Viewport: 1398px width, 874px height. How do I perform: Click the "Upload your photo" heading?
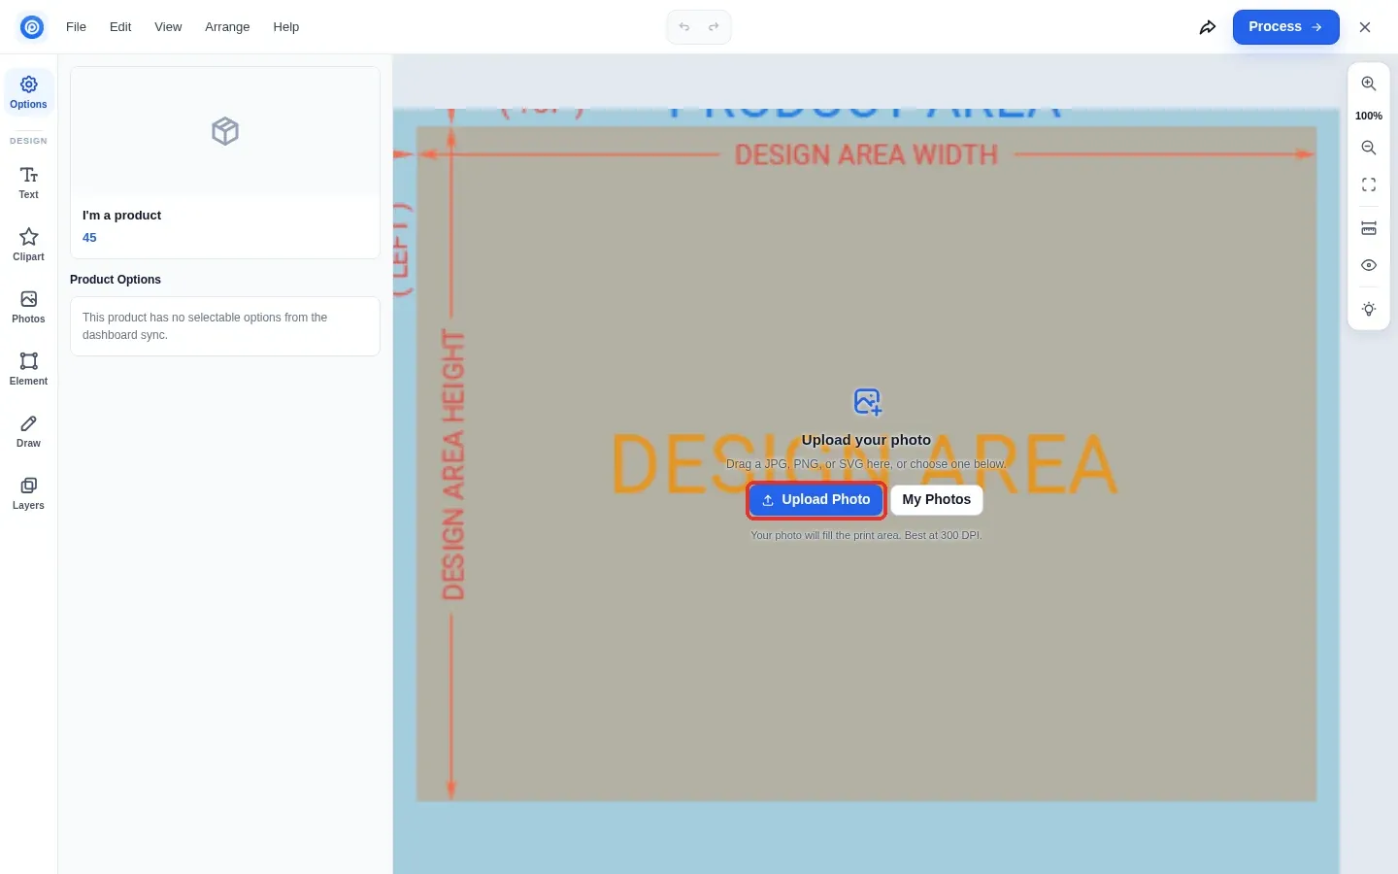[x=866, y=440]
